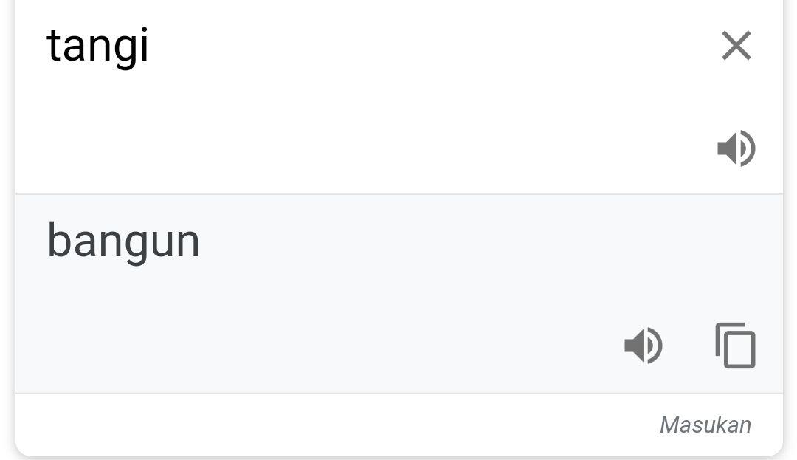
Task: Click the gray translation result panel
Action: click(x=332, y=310)
